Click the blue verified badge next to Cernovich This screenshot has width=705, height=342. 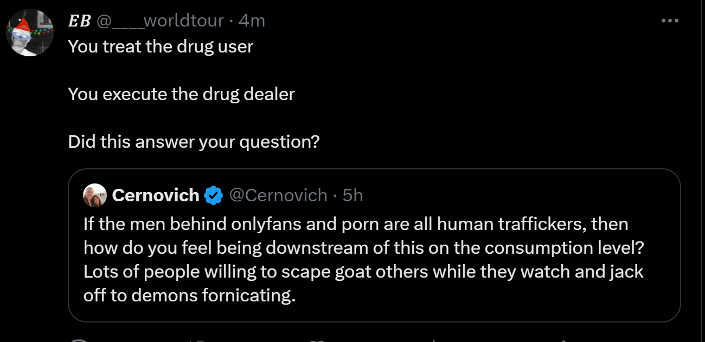tap(213, 195)
